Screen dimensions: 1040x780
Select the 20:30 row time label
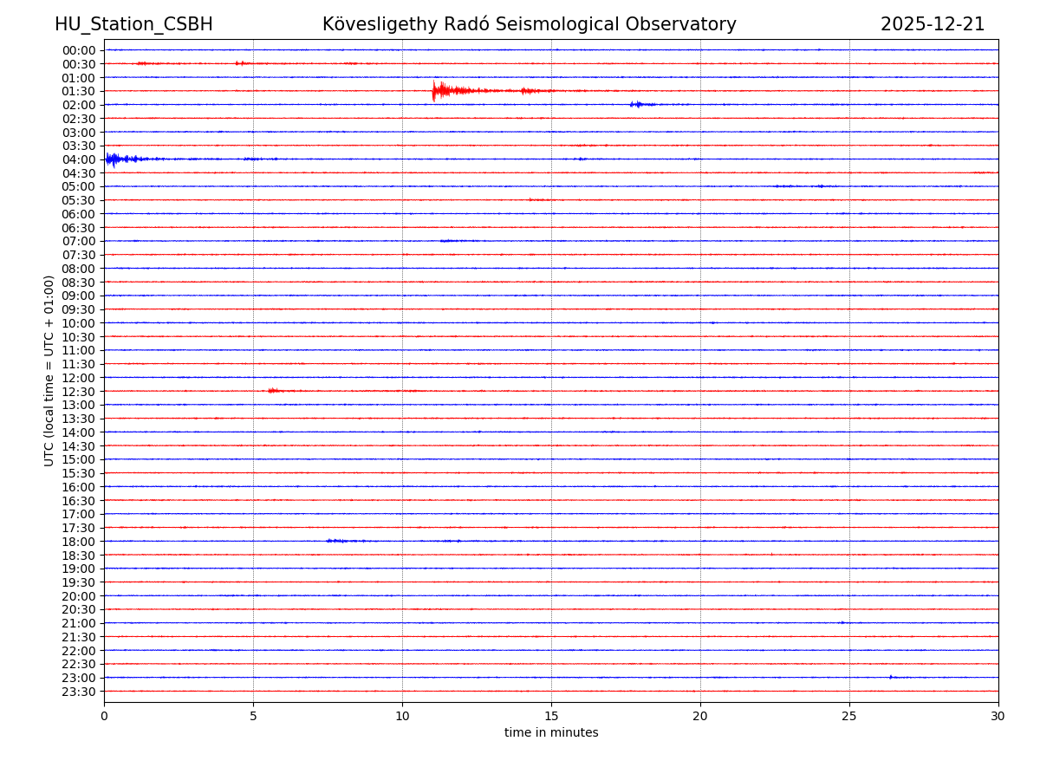pyautogui.click(x=78, y=609)
